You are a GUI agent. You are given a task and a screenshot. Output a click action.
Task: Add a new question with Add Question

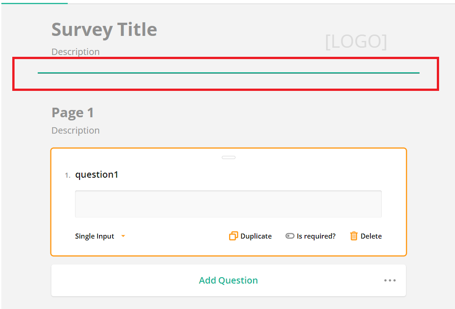(228, 280)
